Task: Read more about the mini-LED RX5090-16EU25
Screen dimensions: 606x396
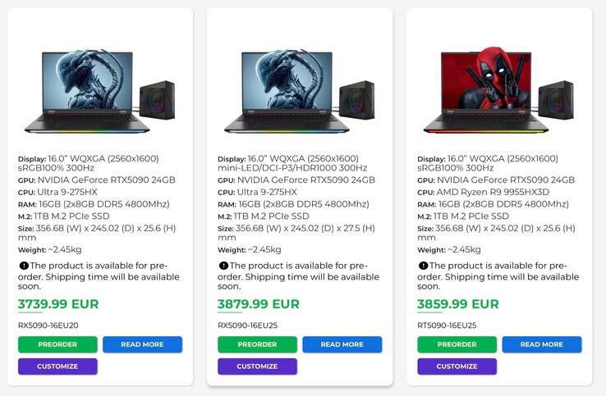Action: [x=342, y=344]
